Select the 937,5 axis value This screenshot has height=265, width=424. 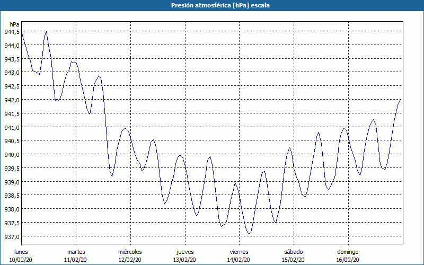tap(12, 223)
